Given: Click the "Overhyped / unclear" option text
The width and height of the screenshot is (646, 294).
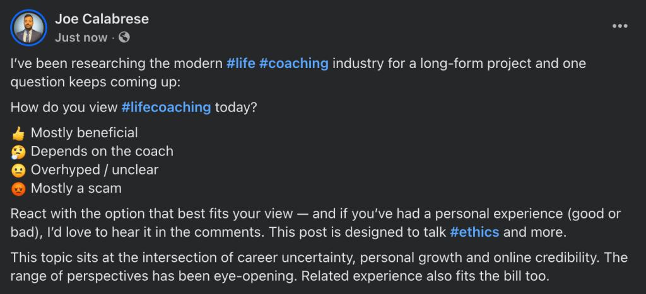Looking at the screenshot, I should 95,170.
